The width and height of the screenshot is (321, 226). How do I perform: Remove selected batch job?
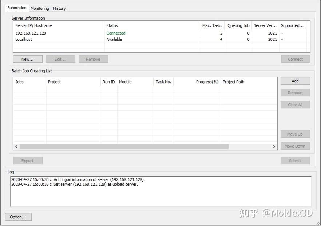click(x=295, y=93)
